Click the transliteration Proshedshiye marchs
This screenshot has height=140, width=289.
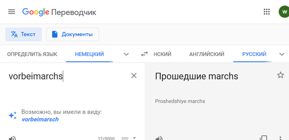click(x=180, y=101)
